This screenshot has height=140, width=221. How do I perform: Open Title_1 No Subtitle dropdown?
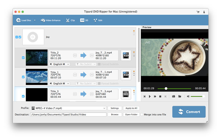[86, 84]
